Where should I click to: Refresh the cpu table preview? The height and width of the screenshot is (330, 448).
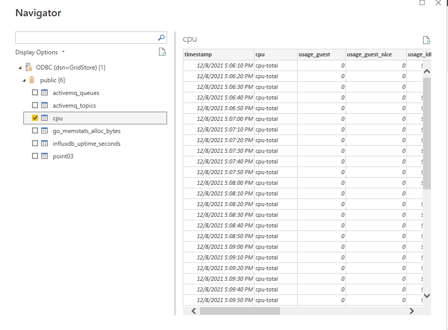426,40
